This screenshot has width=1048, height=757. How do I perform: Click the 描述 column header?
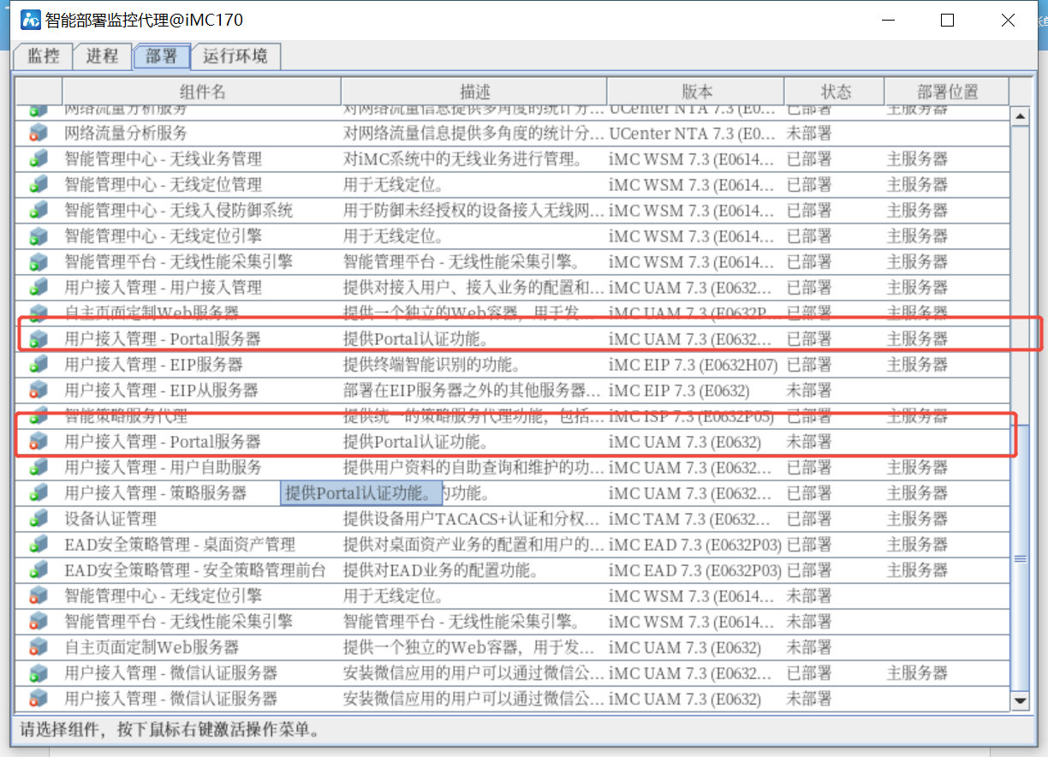(474, 92)
